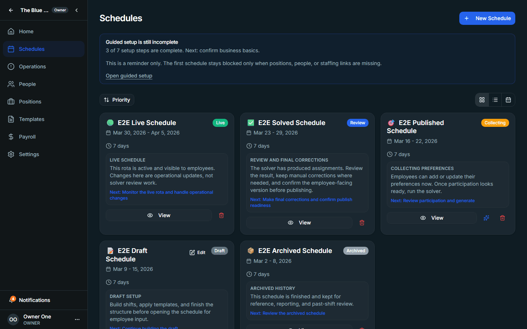Click the Mar 9 - 15, 2026 date
This screenshot has height=329, width=527.
point(133,269)
